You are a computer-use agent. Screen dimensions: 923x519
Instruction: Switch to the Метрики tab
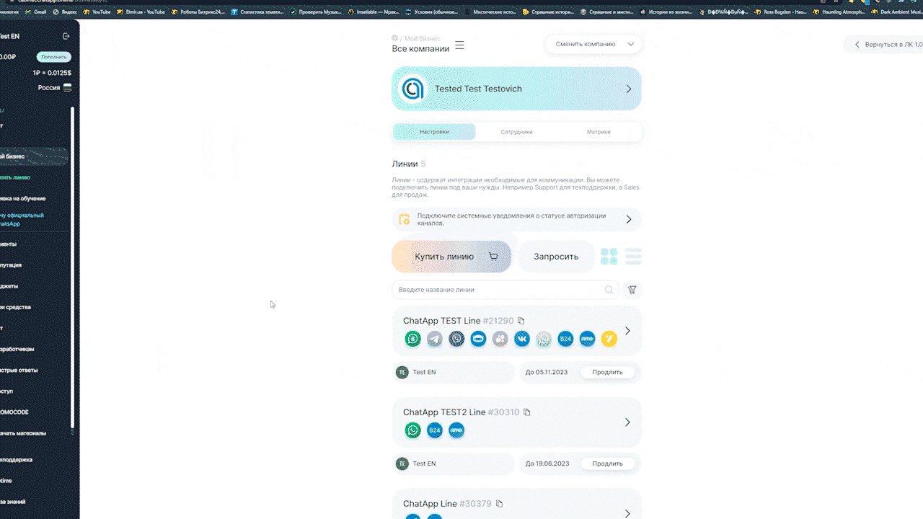[x=599, y=132]
